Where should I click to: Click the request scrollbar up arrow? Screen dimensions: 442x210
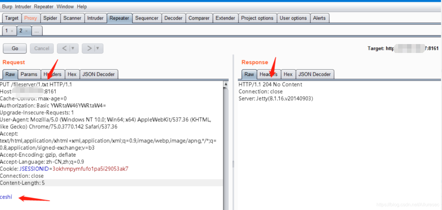226,84
